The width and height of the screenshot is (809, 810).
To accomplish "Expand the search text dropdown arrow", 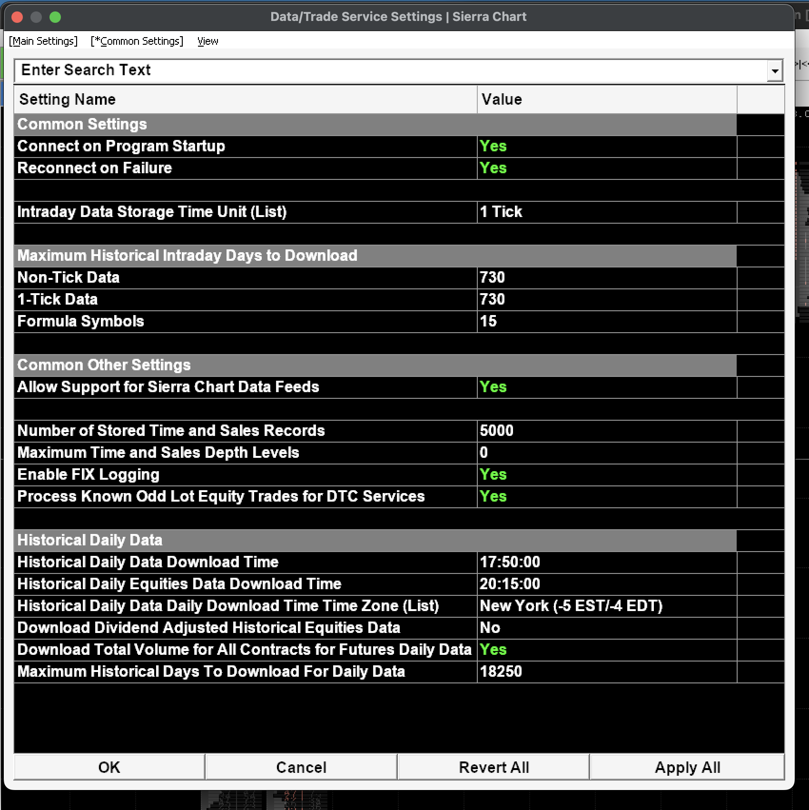I will pyautogui.click(x=775, y=71).
